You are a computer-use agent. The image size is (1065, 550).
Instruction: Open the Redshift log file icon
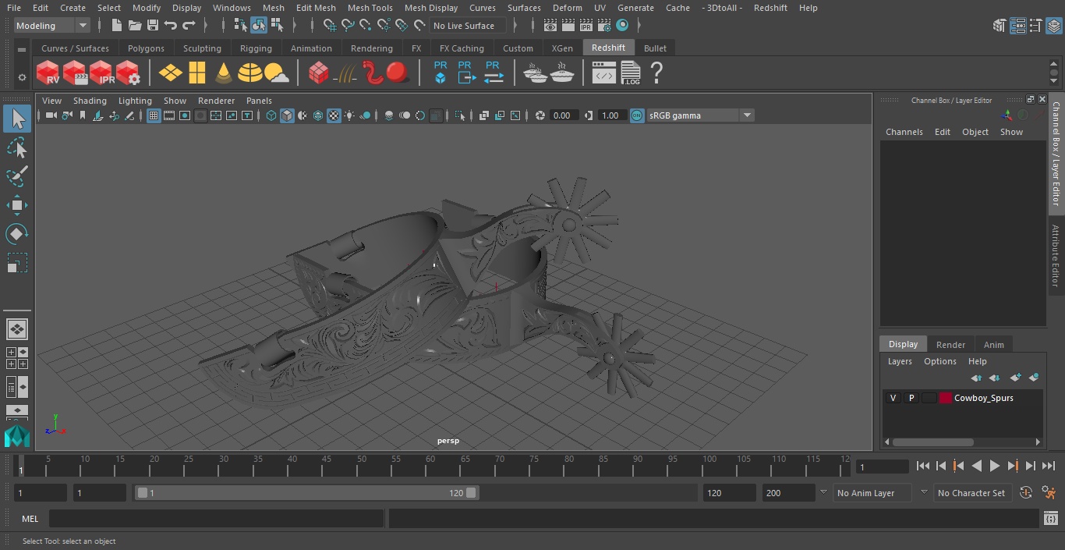[x=630, y=73]
